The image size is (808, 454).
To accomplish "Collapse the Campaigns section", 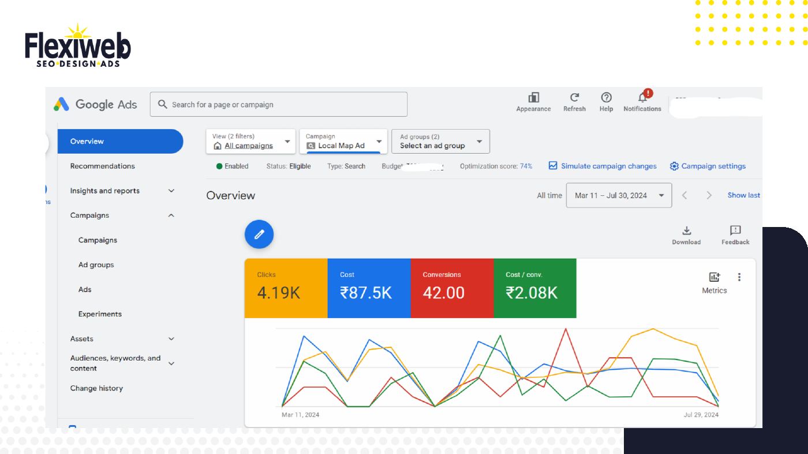I will pos(171,215).
